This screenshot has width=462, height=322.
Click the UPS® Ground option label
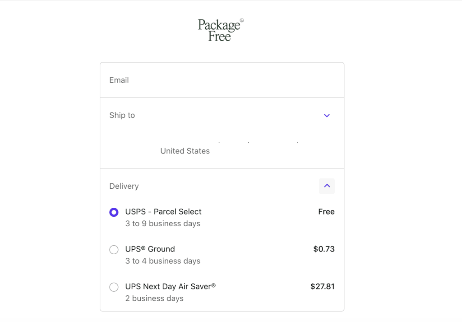tap(150, 249)
